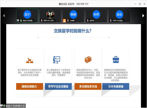Click the blue briefcase icon

[x=116, y=60]
